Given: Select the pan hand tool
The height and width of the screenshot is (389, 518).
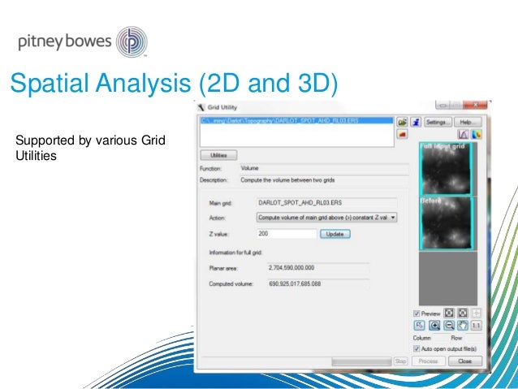Looking at the screenshot, I should click(x=463, y=325).
